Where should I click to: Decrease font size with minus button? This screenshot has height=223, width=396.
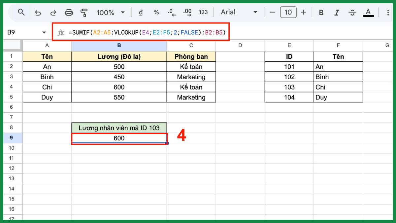273,13
